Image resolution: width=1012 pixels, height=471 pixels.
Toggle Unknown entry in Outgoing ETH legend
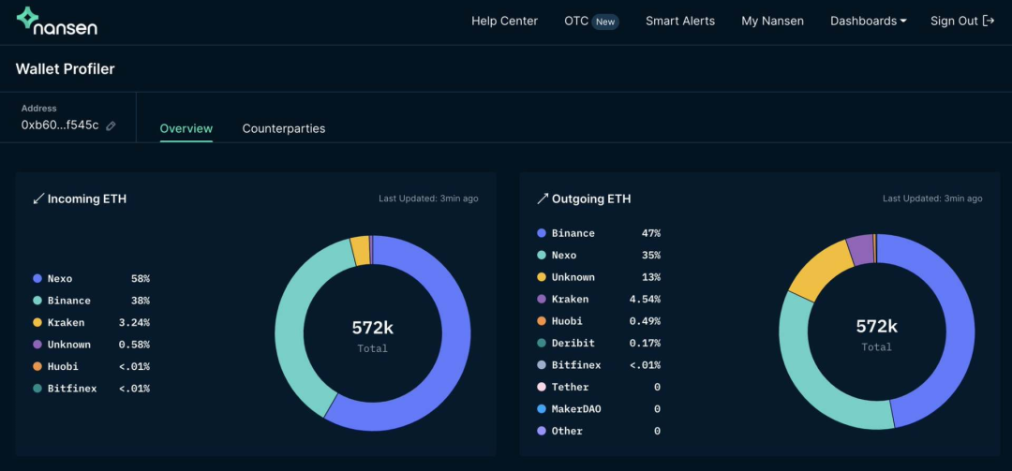(598, 277)
